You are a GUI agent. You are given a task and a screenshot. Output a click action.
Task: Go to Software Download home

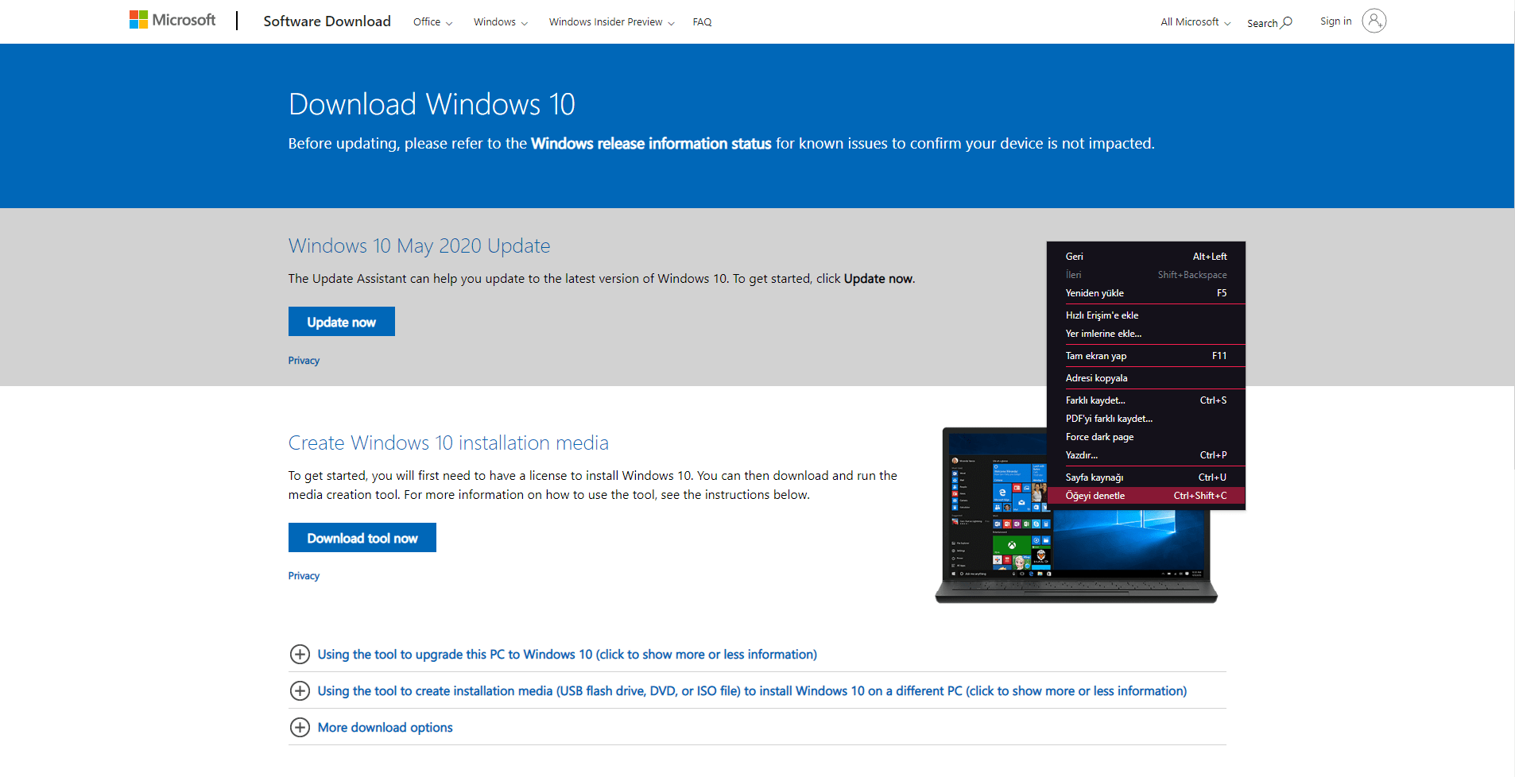[x=327, y=21]
